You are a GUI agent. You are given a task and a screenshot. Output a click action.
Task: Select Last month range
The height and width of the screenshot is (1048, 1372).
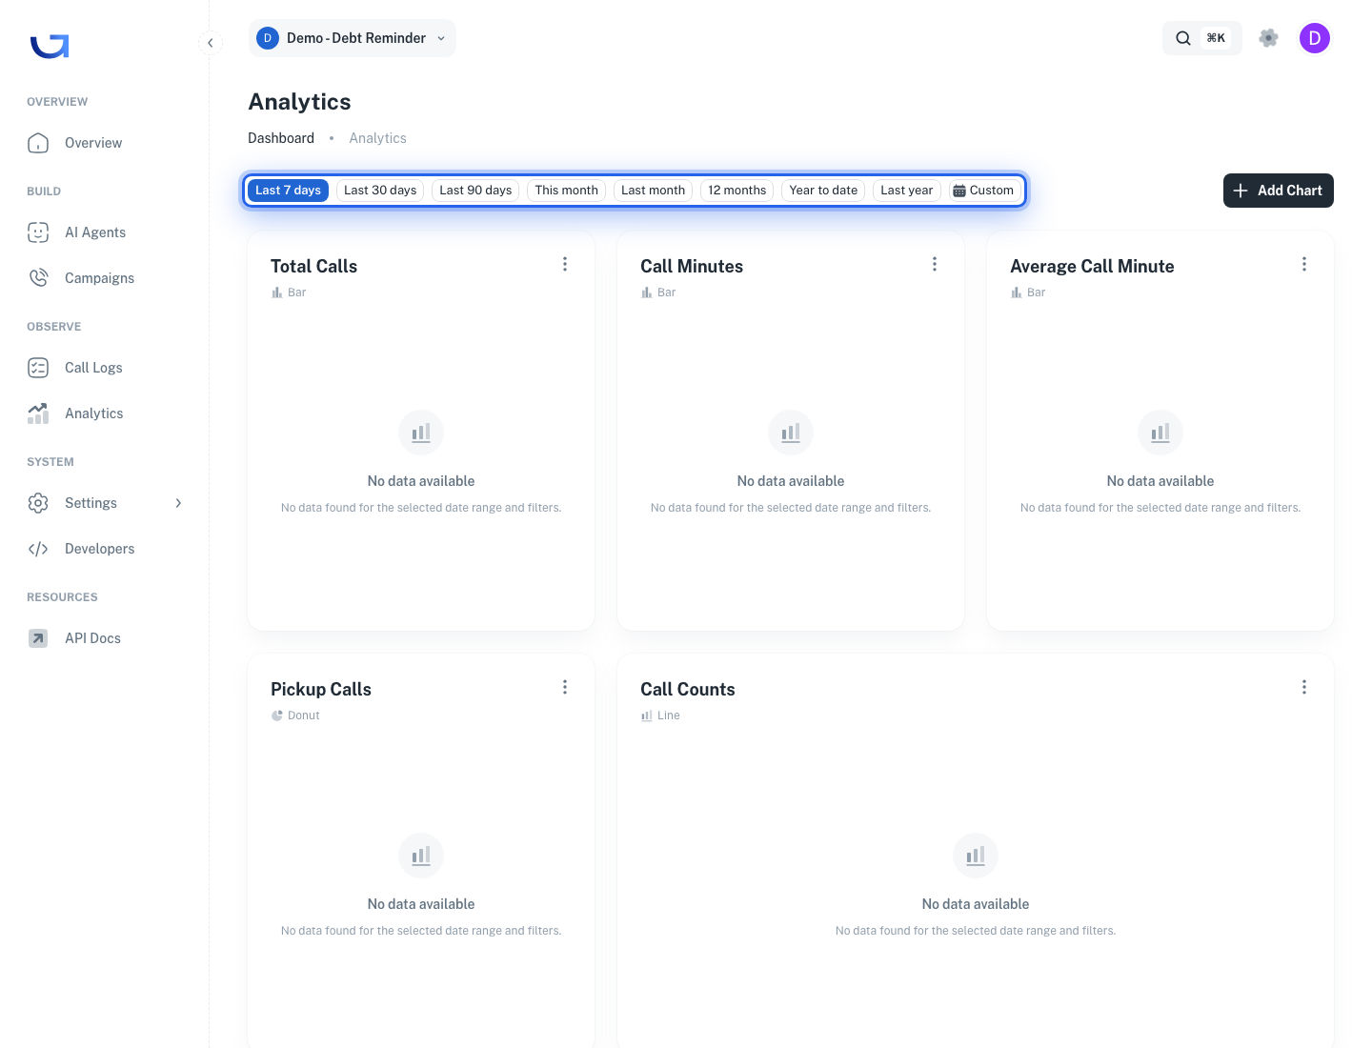point(653,191)
